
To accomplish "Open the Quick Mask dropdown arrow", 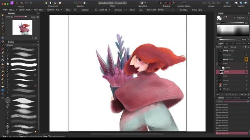I will [x=145, y=3].
